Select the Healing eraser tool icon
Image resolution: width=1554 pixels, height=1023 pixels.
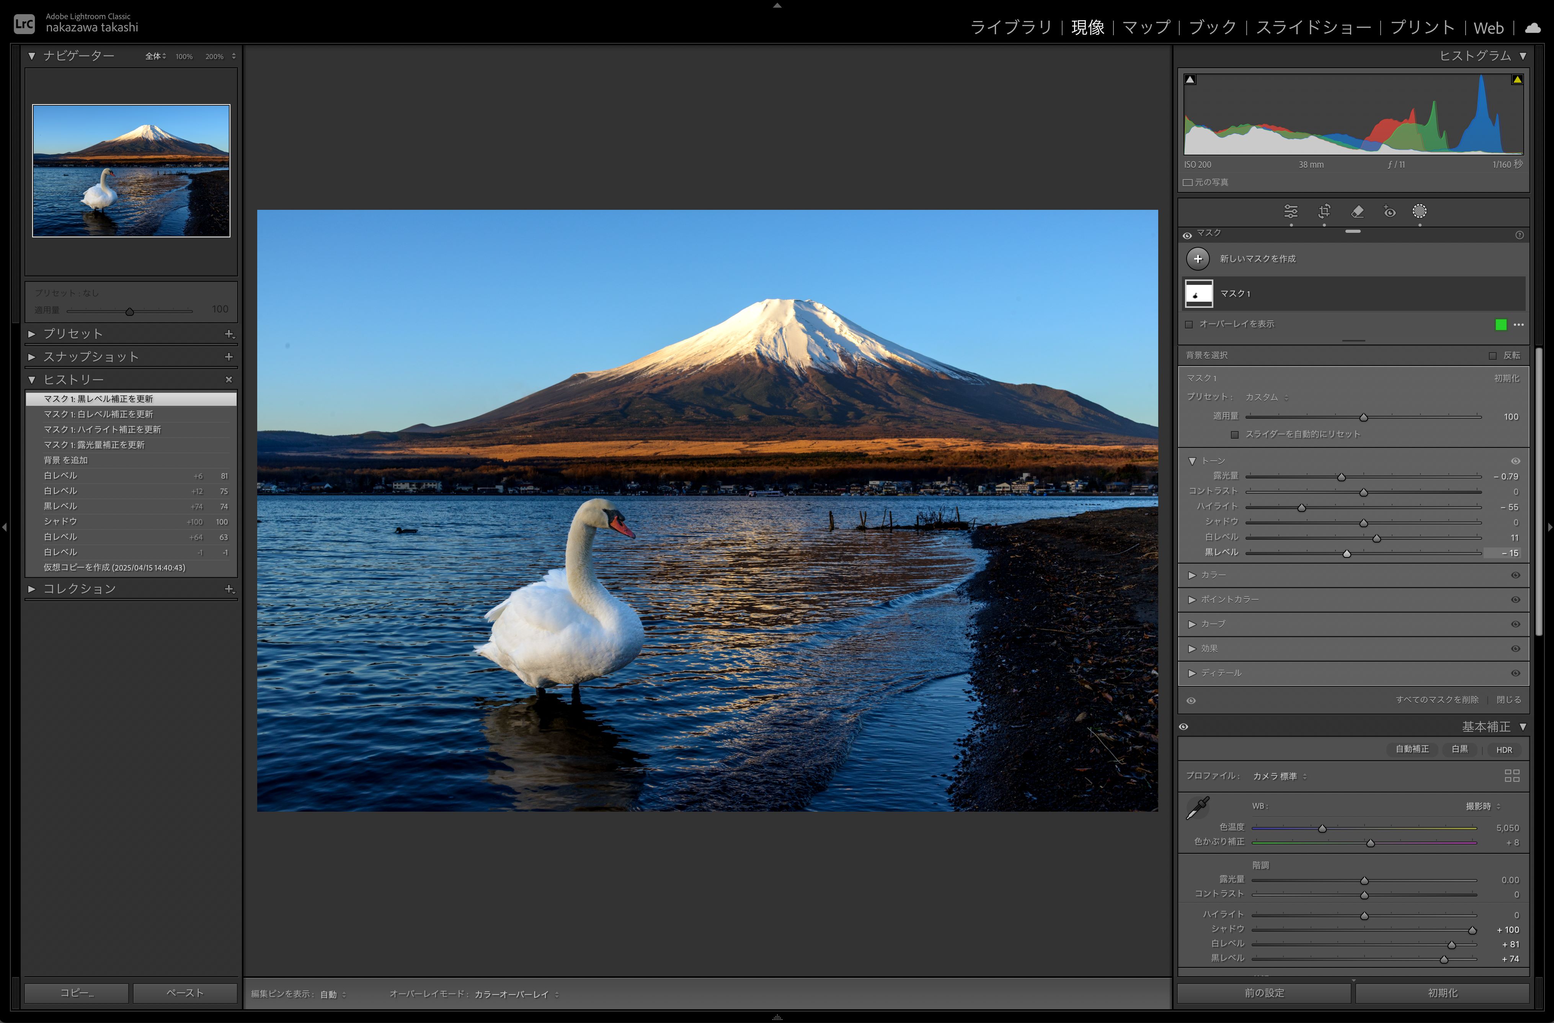click(x=1358, y=212)
